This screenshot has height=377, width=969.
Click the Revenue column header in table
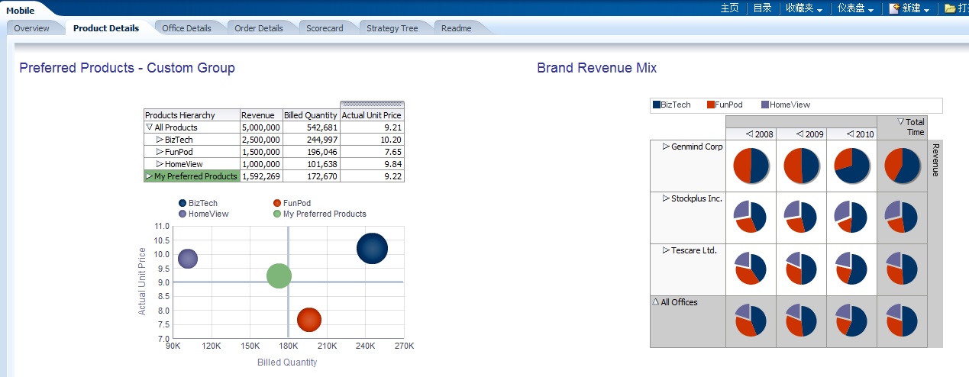261,115
